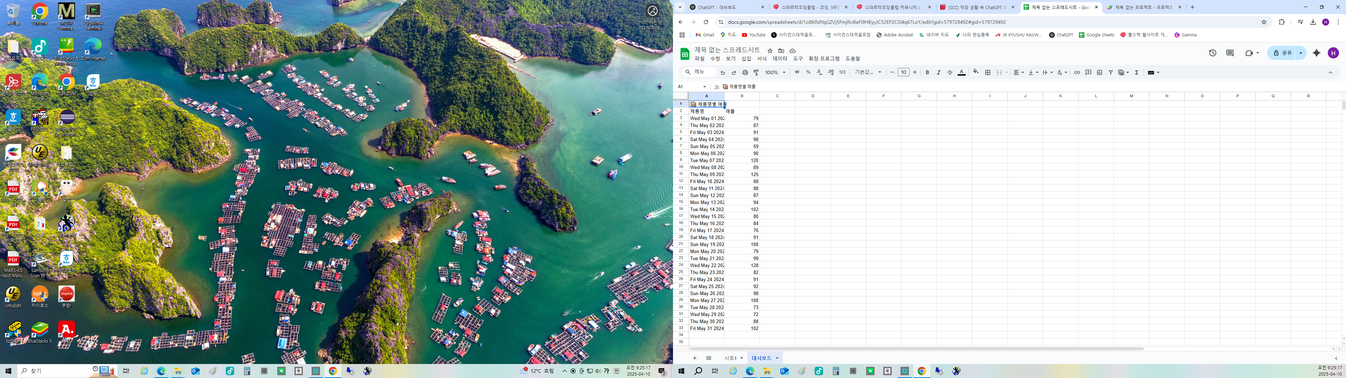Insert a chart via toolbar icon

tap(1099, 72)
